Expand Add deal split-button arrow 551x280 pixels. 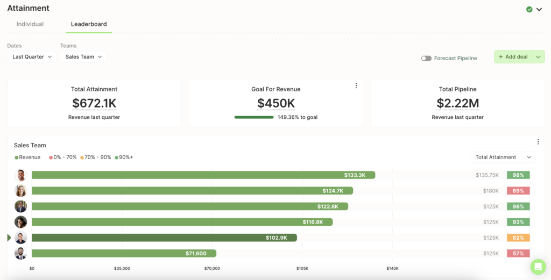point(538,57)
